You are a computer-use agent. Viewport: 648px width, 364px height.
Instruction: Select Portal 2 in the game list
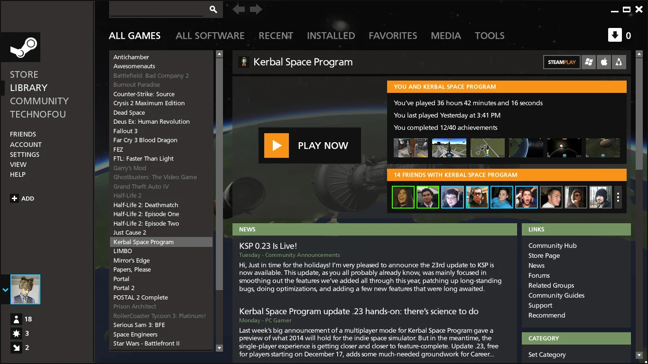[161, 288]
